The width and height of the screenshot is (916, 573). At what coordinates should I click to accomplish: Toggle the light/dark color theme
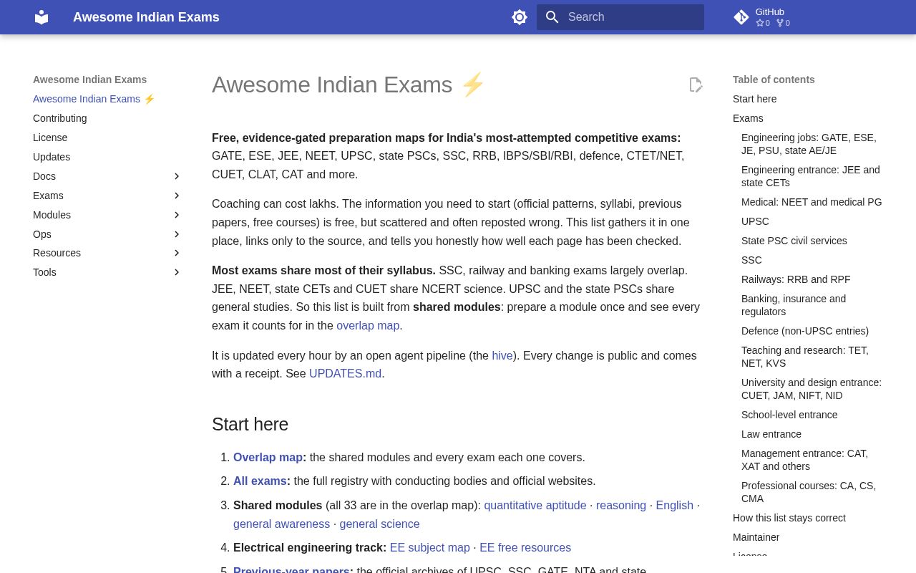(520, 17)
